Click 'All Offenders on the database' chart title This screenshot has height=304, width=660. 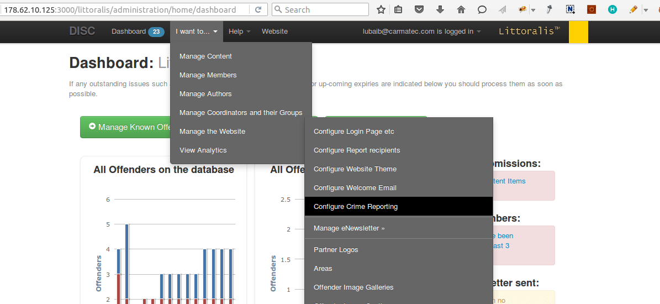click(163, 170)
